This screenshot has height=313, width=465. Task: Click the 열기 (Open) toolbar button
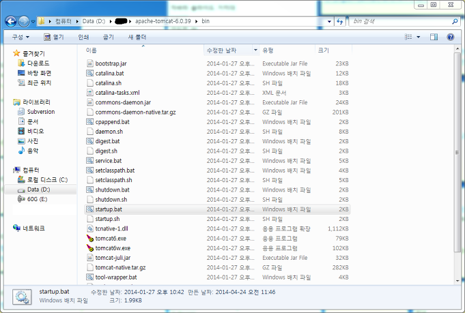[x=54, y=37]
